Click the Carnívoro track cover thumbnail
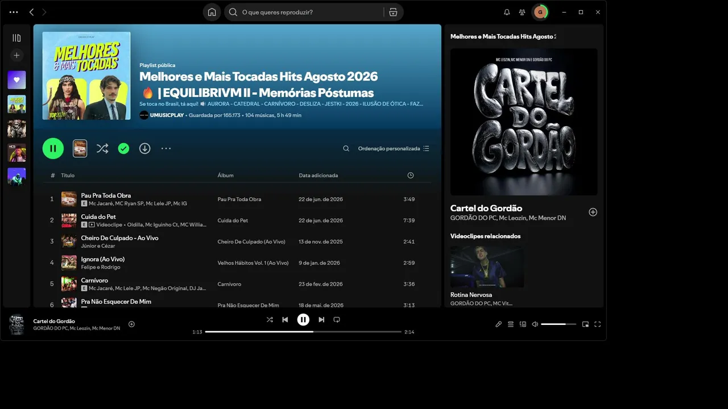Image resolution: width=728 pixels, height=409 pixels. click(x=69, y=284)
